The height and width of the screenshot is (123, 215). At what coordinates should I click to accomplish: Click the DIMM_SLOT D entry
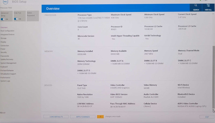pyautogui.click(x=87, y=72)
